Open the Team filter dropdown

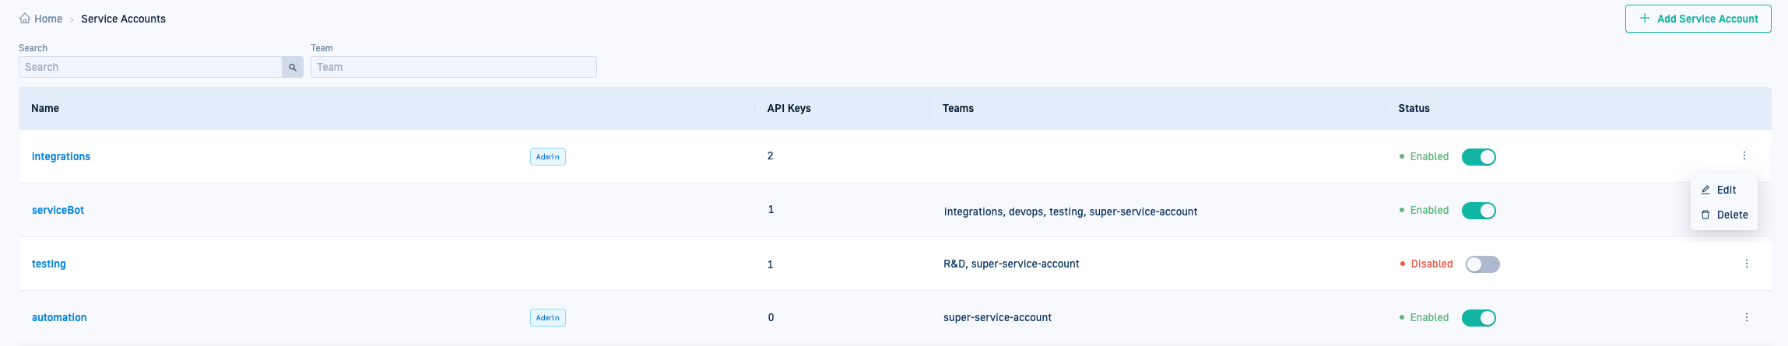(453, 68)
